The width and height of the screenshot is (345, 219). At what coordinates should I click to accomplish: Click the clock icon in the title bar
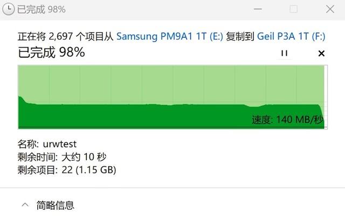(8, 9)
